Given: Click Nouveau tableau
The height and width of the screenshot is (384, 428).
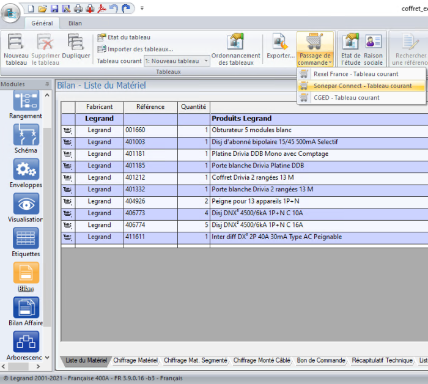Looking at the screenshot, I should click(16, 50).
